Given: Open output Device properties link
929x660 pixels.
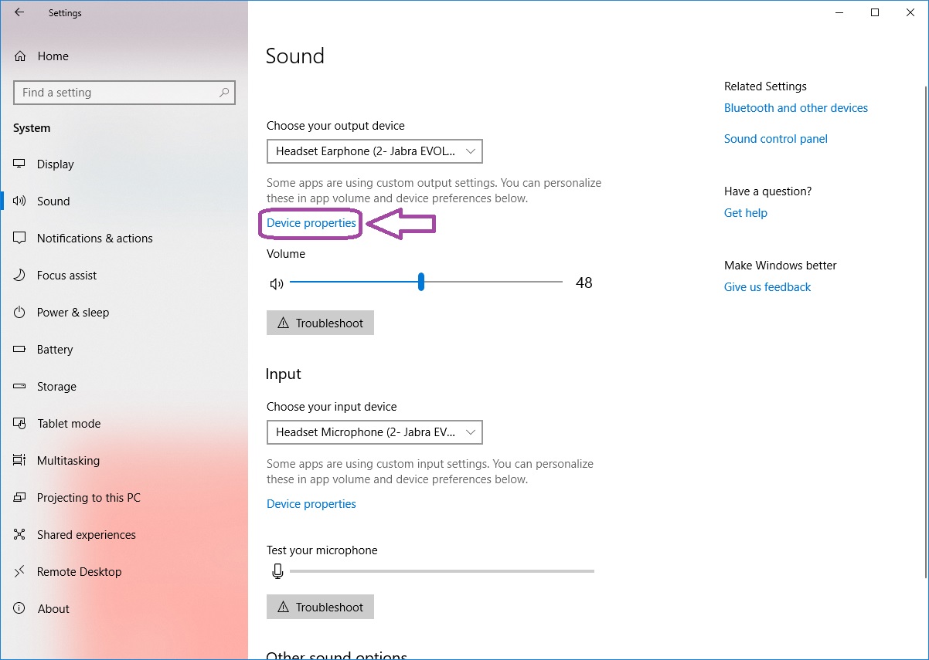Looking at the screenshot, I should 311,223.
